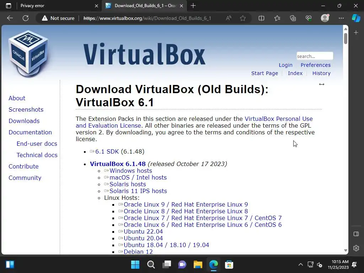364x273 pixels.
Task: Open the Index link
Action: (295, 73)
